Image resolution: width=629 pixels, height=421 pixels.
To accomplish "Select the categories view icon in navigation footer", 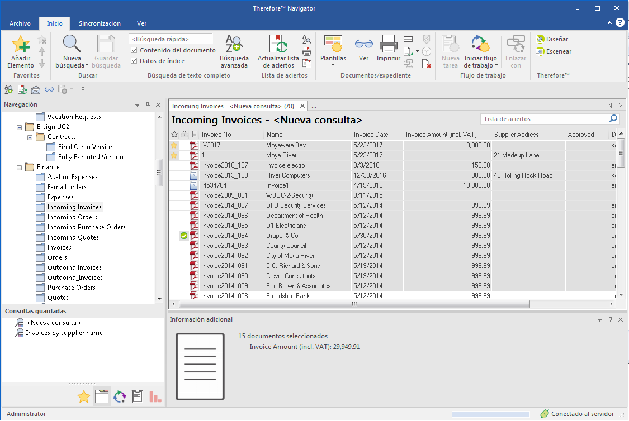I will [102, 397].
